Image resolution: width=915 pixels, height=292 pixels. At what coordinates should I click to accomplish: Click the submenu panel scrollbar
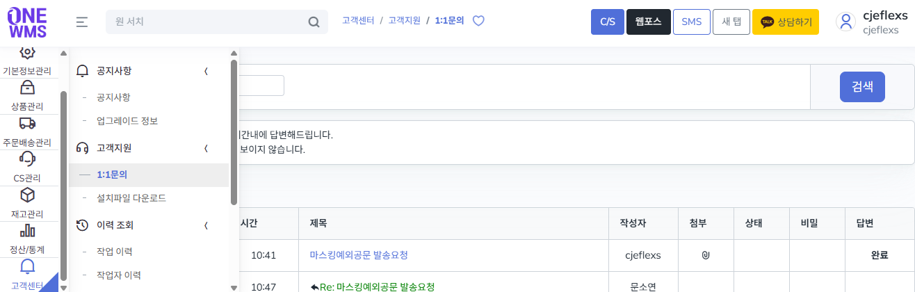[x=234, y=132]
